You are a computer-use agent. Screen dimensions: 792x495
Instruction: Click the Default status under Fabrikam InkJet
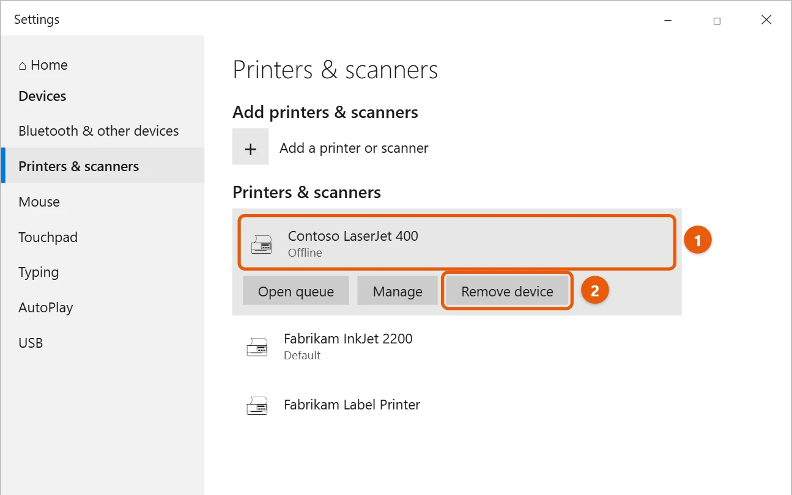pyautogui.click(x=302, y=355)
